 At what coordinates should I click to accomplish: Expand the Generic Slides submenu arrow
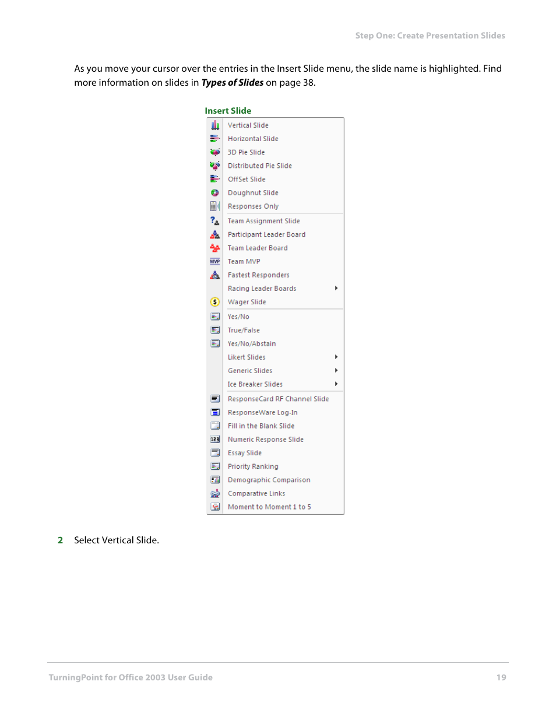click(x=336, y=370)
